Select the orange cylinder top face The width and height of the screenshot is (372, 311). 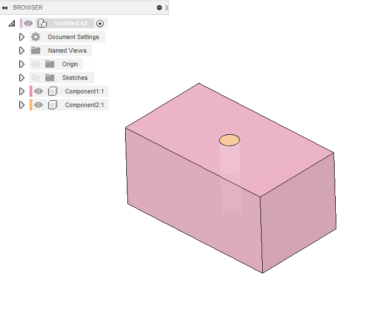[x=229, y=140]
